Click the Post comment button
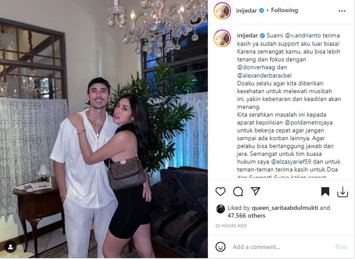Image resolution: width=355 pixels, height=259 pixels. (341, 247)
